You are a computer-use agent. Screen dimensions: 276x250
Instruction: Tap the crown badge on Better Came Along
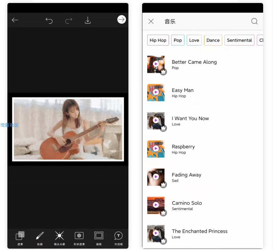[x=163, y=72]
